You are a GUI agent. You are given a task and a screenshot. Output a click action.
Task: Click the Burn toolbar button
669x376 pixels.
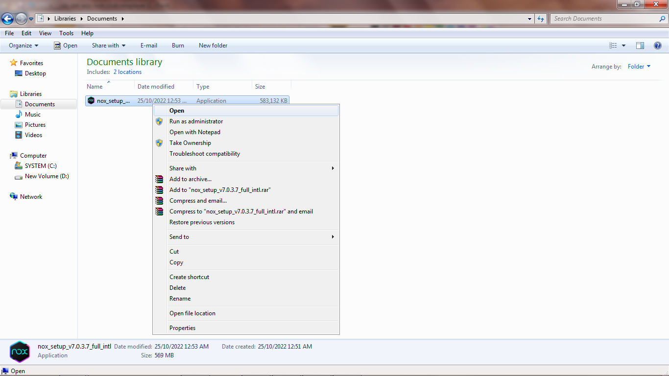pos(178,46)
